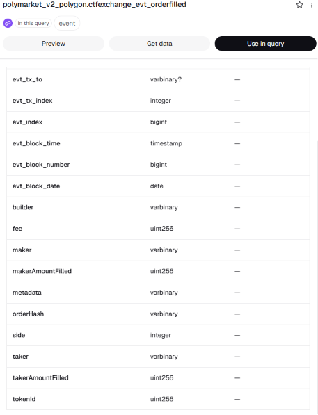This screenshot has height=415, width=318.
Task: Click the fee column name
Action: coord(17,229)
